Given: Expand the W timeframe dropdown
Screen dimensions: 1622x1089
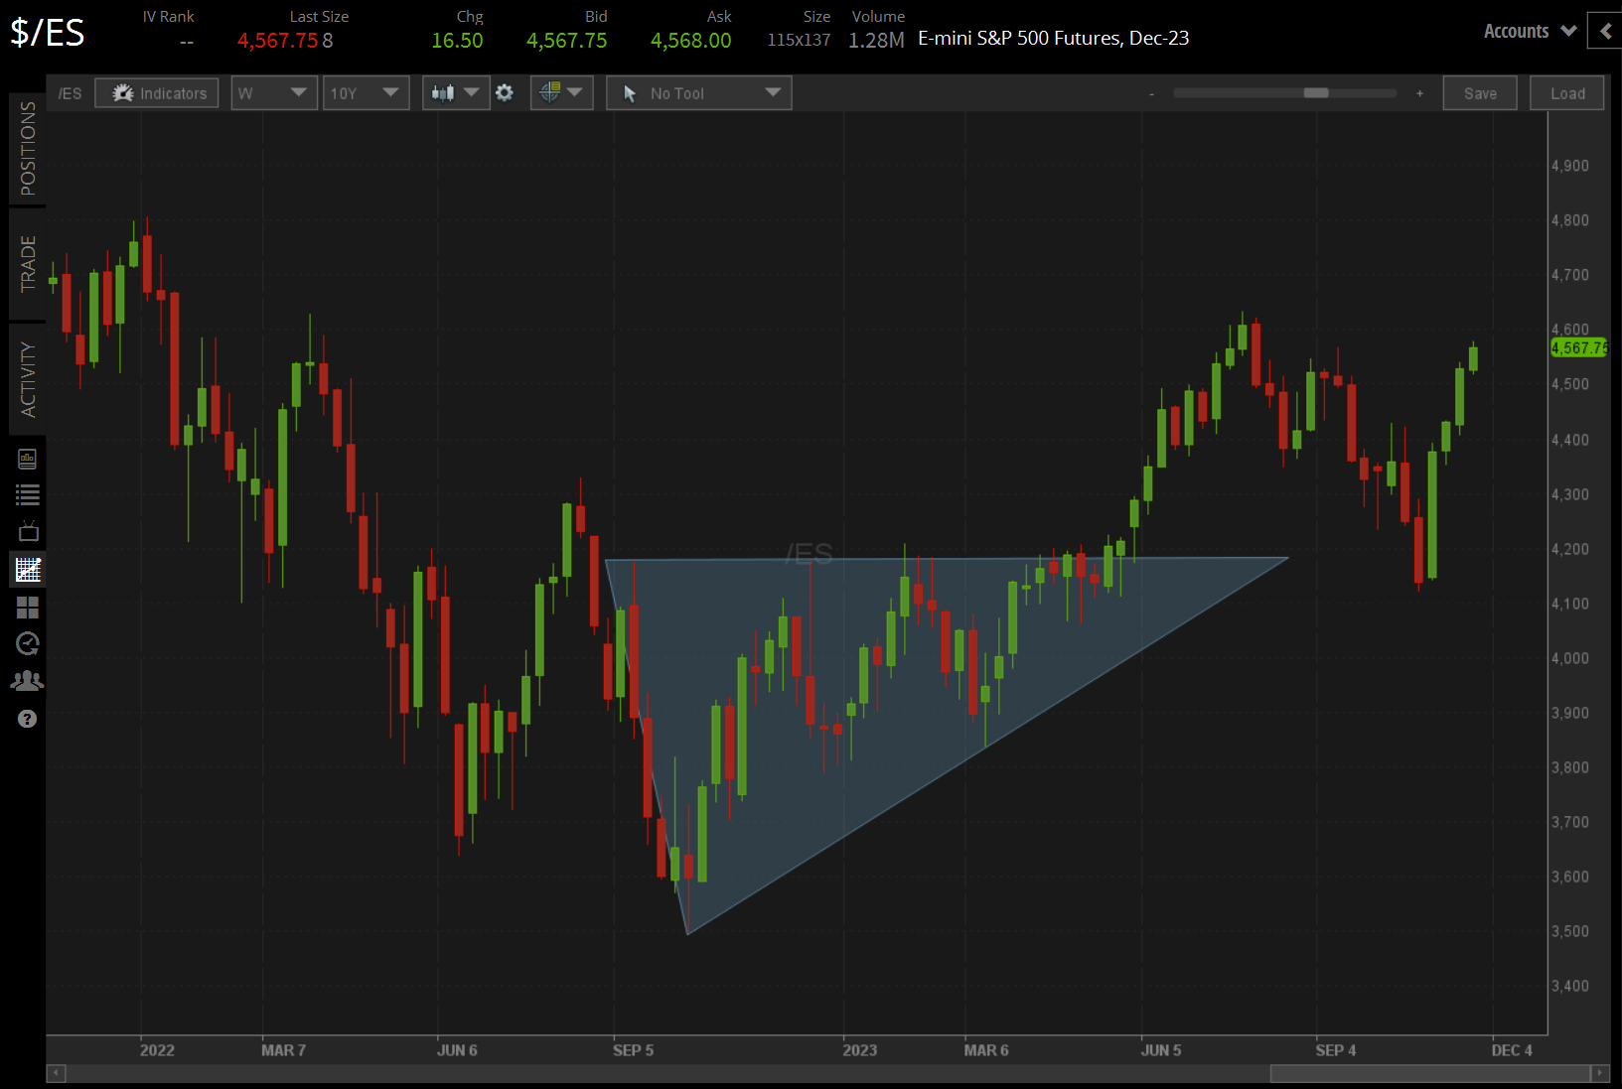Looking at the screenshot, I should click(x=273, y=92).
